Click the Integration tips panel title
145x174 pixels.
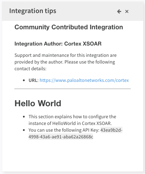(33, 11)
